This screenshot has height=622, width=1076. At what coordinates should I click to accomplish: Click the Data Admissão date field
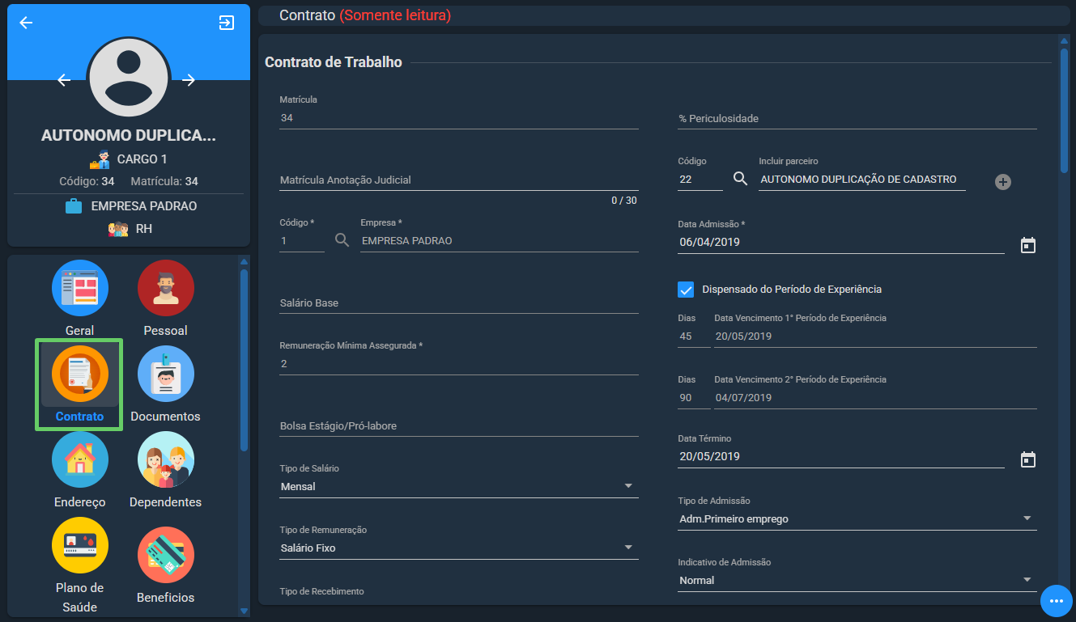click(x=841, y=242)
